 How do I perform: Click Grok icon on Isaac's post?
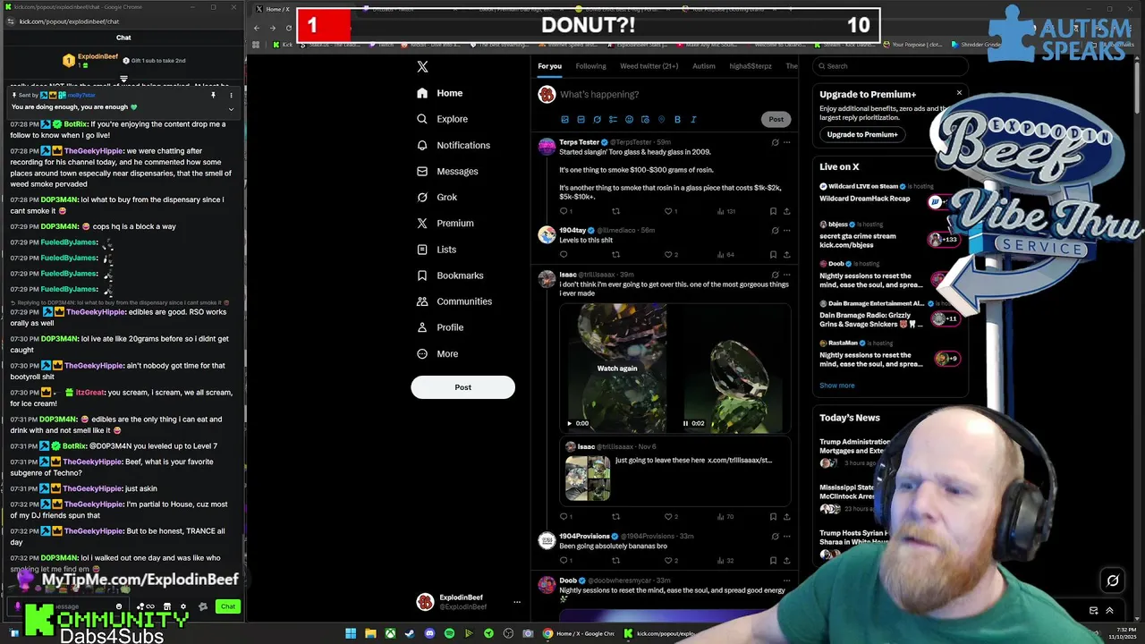[x=775, y=275]
